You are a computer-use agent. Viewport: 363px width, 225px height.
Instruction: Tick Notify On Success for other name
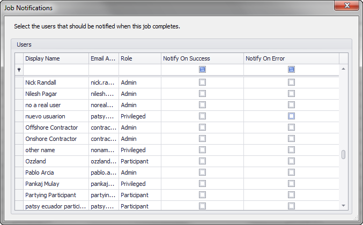(202, 150)
